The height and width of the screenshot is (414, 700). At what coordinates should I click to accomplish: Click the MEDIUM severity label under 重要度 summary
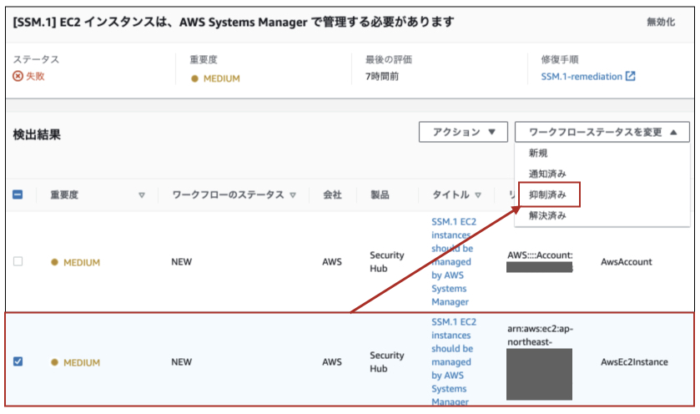(221, 78)
